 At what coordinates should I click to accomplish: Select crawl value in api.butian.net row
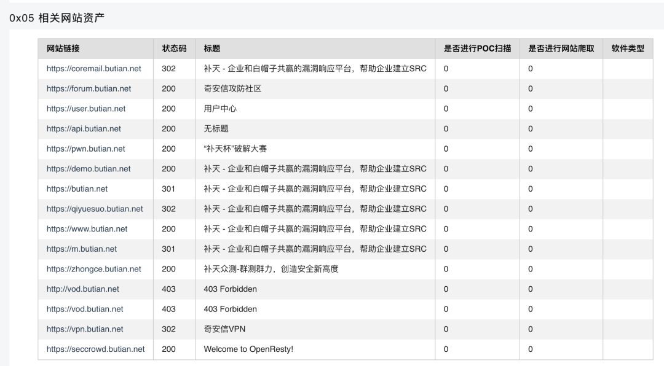(530, 128)
